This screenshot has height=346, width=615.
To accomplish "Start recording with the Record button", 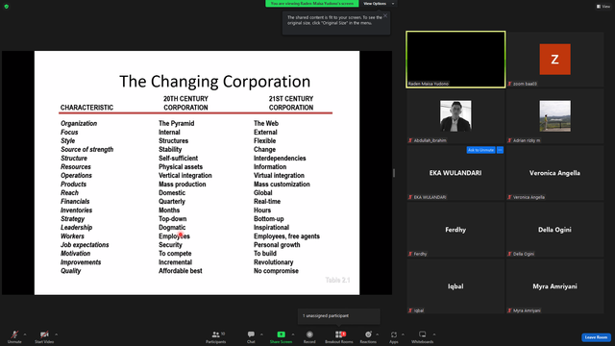I will (x=309, y=336).
